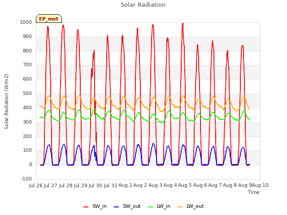Click the LW_in legend label
The width and height of the screenshot is (287, 215).
pos(164,206)
